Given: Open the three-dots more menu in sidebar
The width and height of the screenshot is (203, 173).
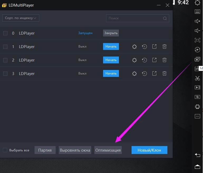Looking at the screenshot, I should [x=197, y=116].
